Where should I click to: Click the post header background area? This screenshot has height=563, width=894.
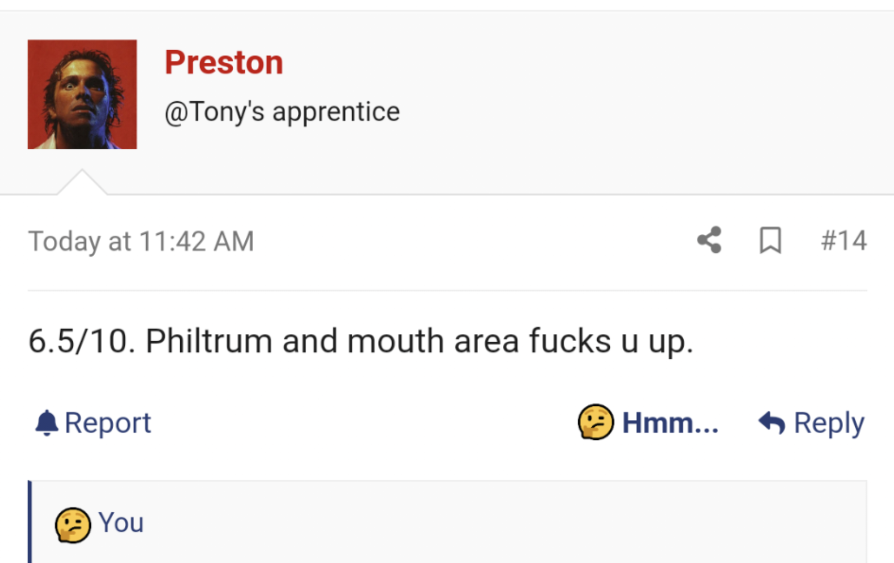point(611,100)
